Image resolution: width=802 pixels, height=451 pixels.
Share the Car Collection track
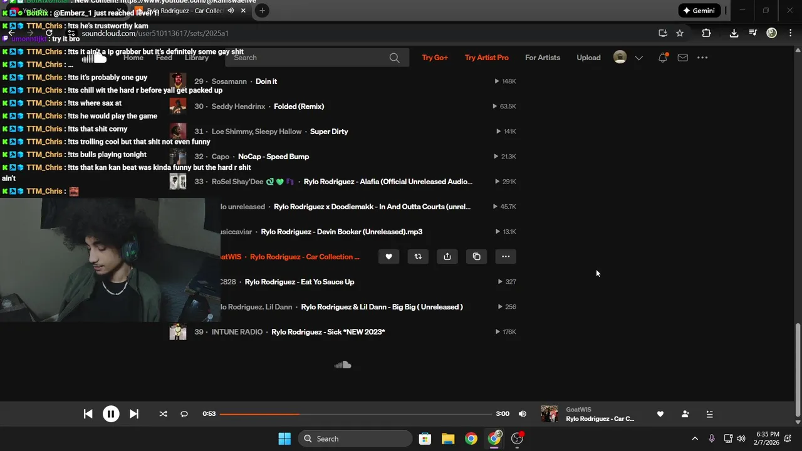(x=447, y=256)
